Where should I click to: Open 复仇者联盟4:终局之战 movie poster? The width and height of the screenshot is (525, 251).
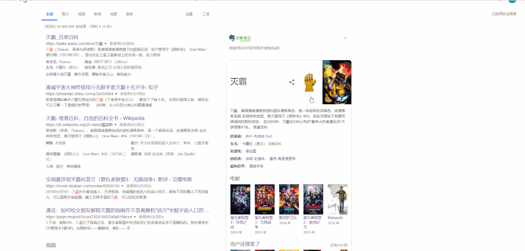tap(240, 199)
